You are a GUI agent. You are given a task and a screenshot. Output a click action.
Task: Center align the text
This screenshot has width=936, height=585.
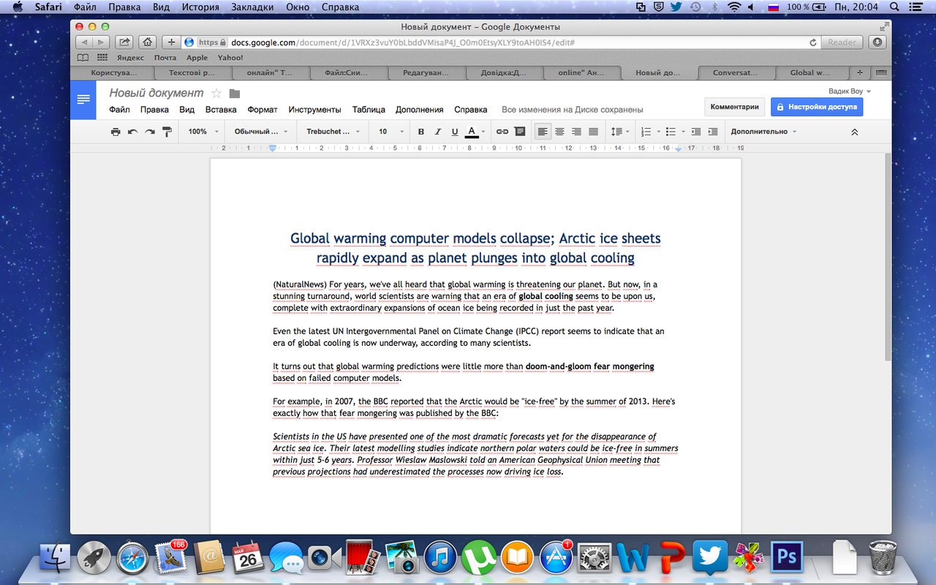coord(559,132)
